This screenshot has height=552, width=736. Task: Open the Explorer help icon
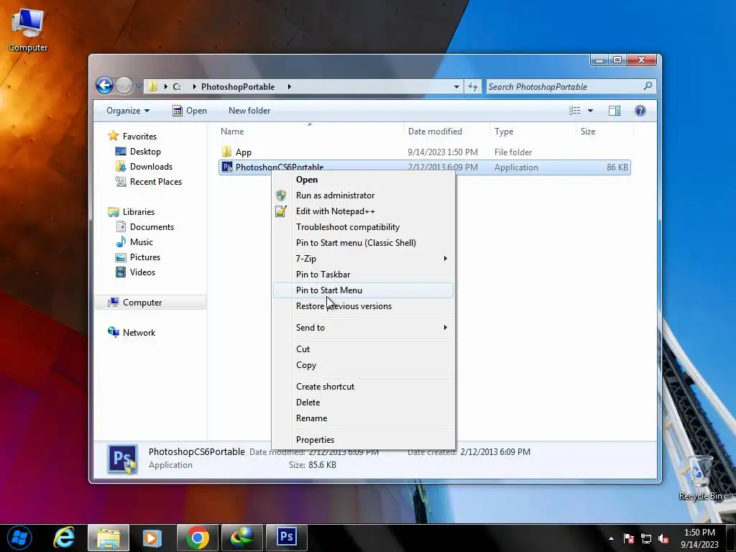[640, 110]
